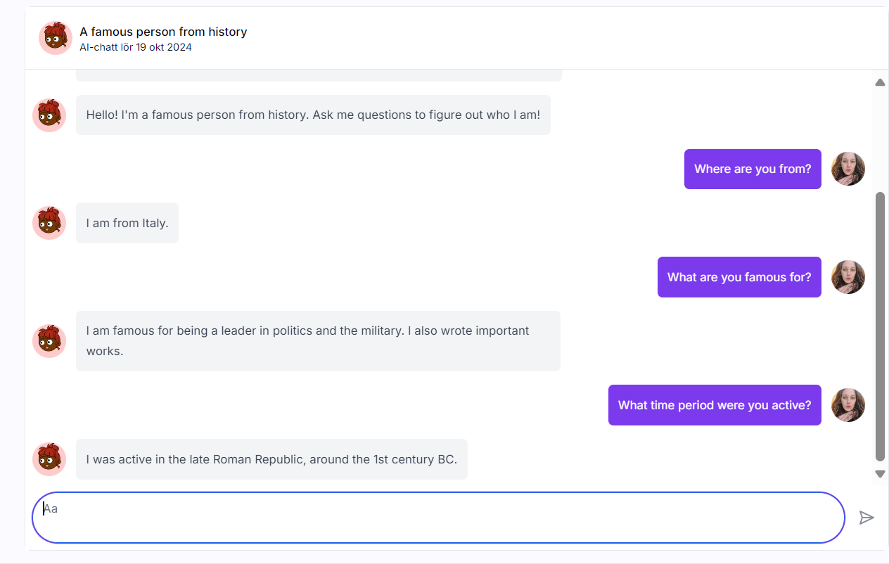Image resolution: width=889 pixels, height=564 pixels.
Task: Click the "What are you famous for?" bubble
Action: (739, 277)
